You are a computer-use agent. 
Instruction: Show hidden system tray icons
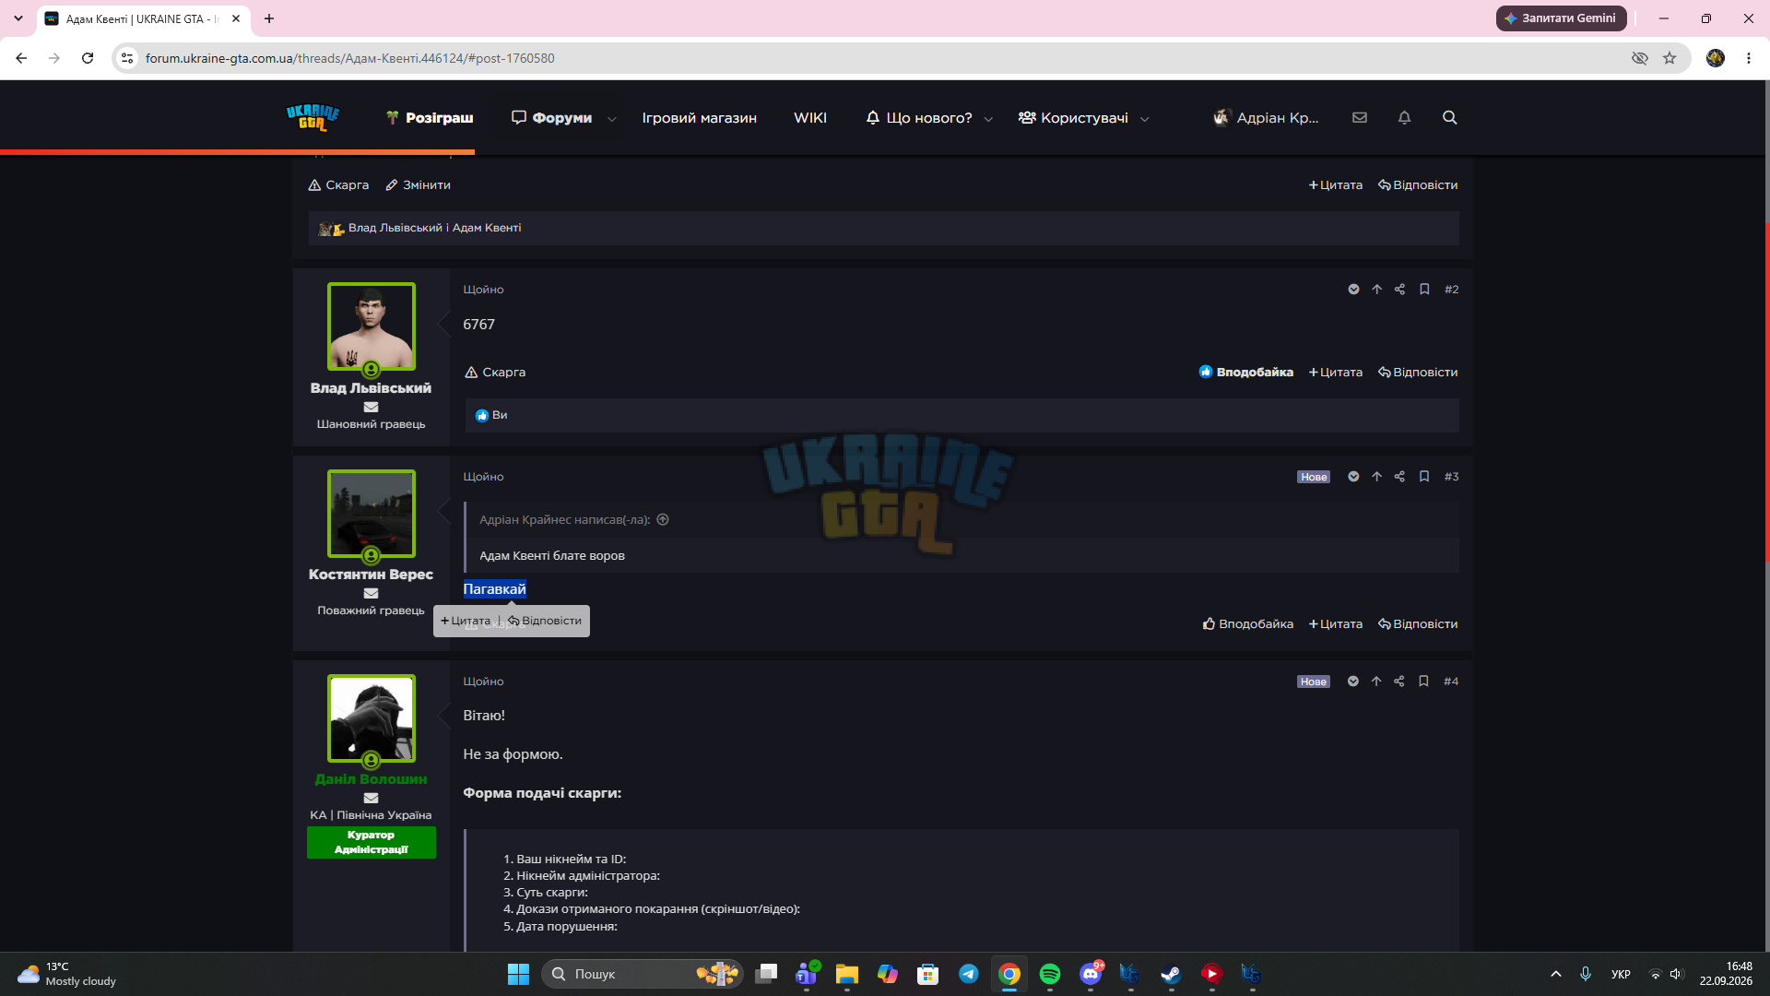coord(1555,974)
